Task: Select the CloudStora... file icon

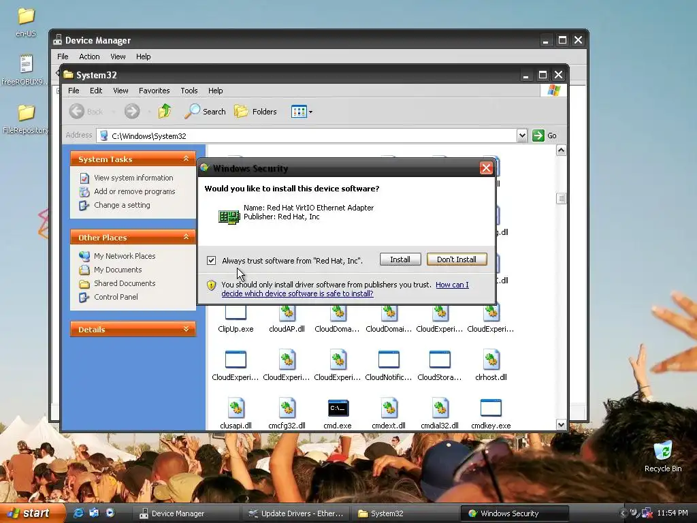Action: (440, 360)
